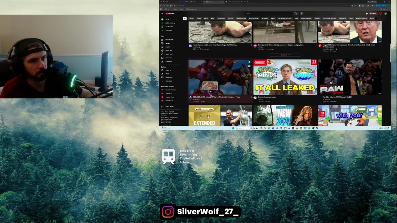
Task: Select the All category chip
Action: (185, 19)
